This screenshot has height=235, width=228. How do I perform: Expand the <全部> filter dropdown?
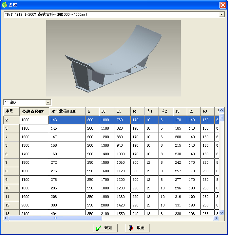[48, 102]
